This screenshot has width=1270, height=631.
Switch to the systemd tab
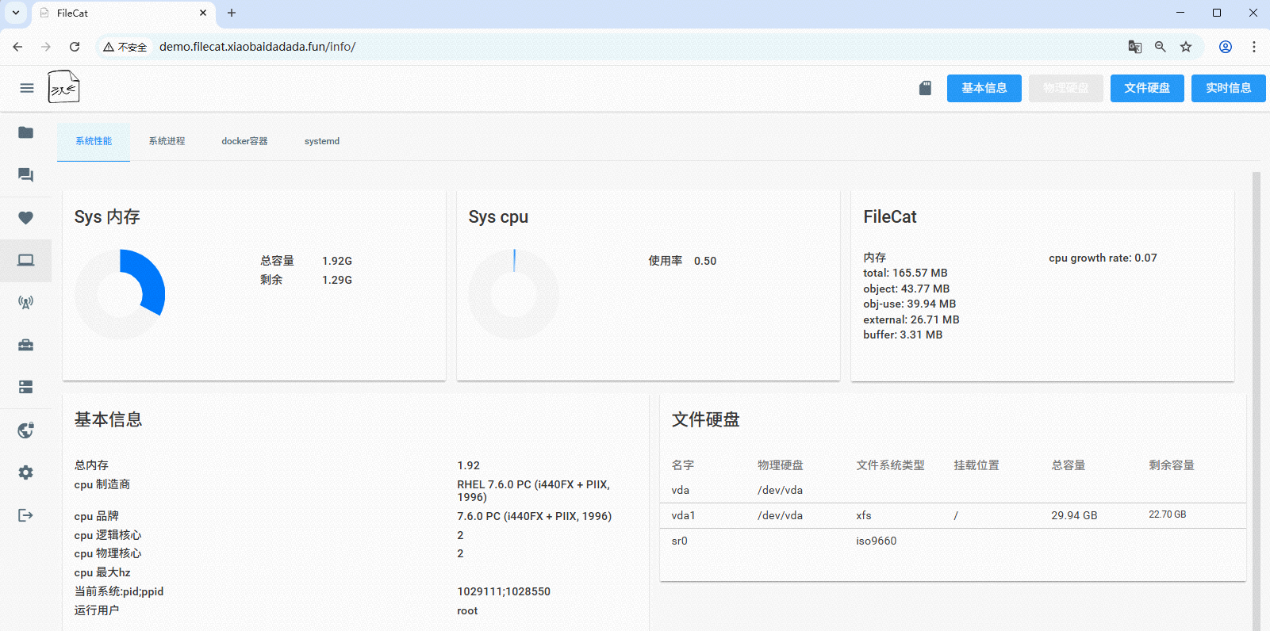pyautogui.click(x=322, y=141)
